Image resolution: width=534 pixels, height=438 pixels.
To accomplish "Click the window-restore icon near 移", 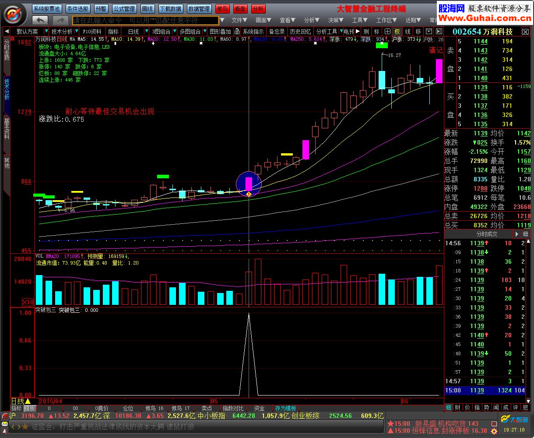I will click(429, 32).
